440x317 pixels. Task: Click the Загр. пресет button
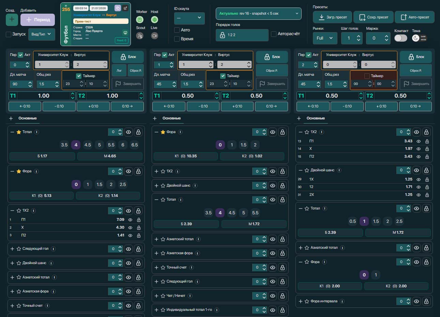coord(332,17)
